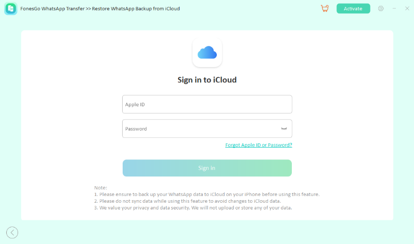This screenshot has height=244, width=414.
Task: Click the window title breadcrumb text
Action: coord(100,9)
